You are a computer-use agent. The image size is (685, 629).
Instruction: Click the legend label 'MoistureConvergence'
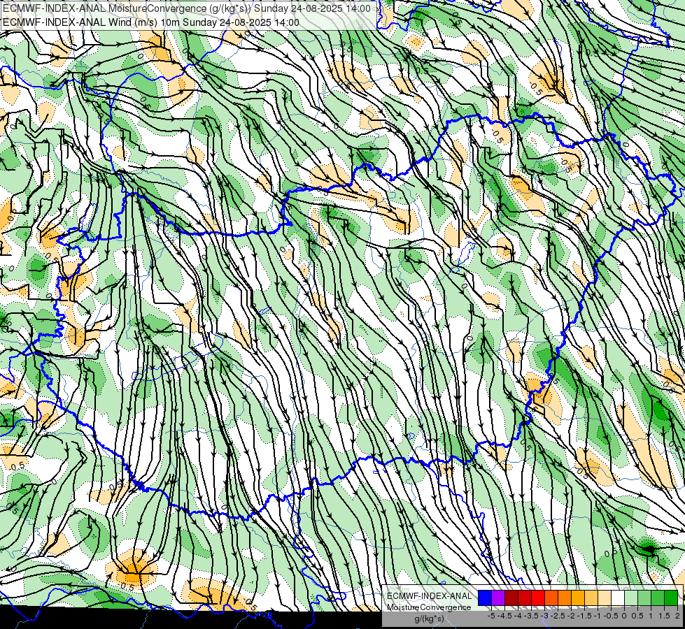pyautogui.click(x=429, y=607)
